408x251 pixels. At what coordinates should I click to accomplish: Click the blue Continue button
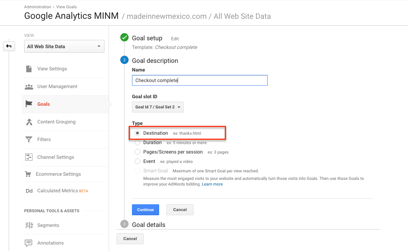click(x=146, y=210)
